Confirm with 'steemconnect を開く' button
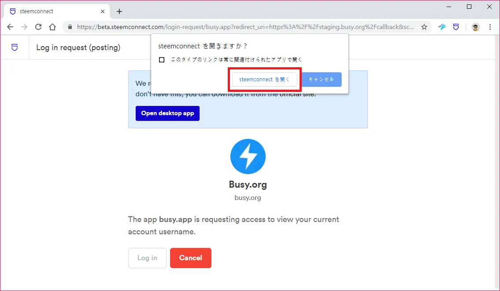This screenshot has width=500, height=291. tap(265, 80)
